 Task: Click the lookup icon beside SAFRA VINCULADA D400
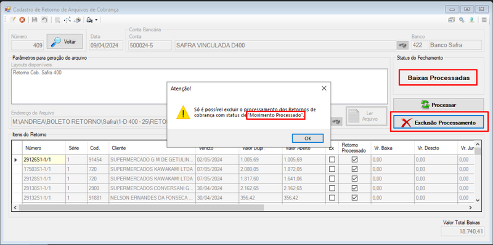coord(402,45)
